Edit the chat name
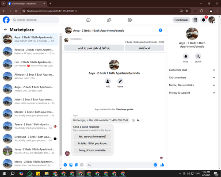The height and width of the screenshot is (177, 221). click(x=120, y=81)
